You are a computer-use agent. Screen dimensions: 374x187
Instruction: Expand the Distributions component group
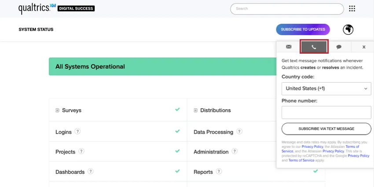click(x=195, y=110)
